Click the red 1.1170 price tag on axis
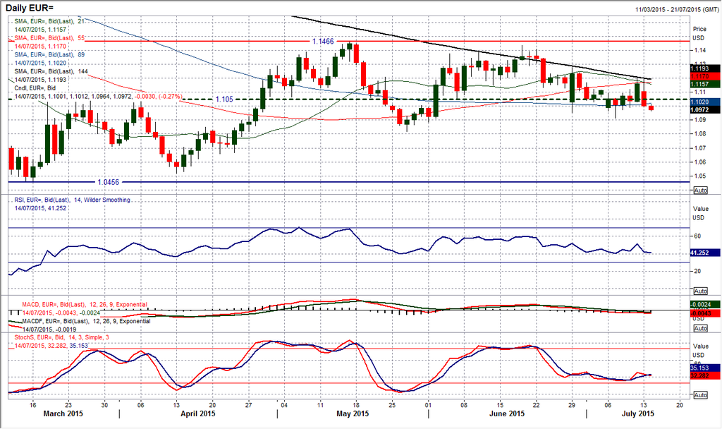Image resolution: width=722 pixels, height=429 pixels. [x=705, y=76]
